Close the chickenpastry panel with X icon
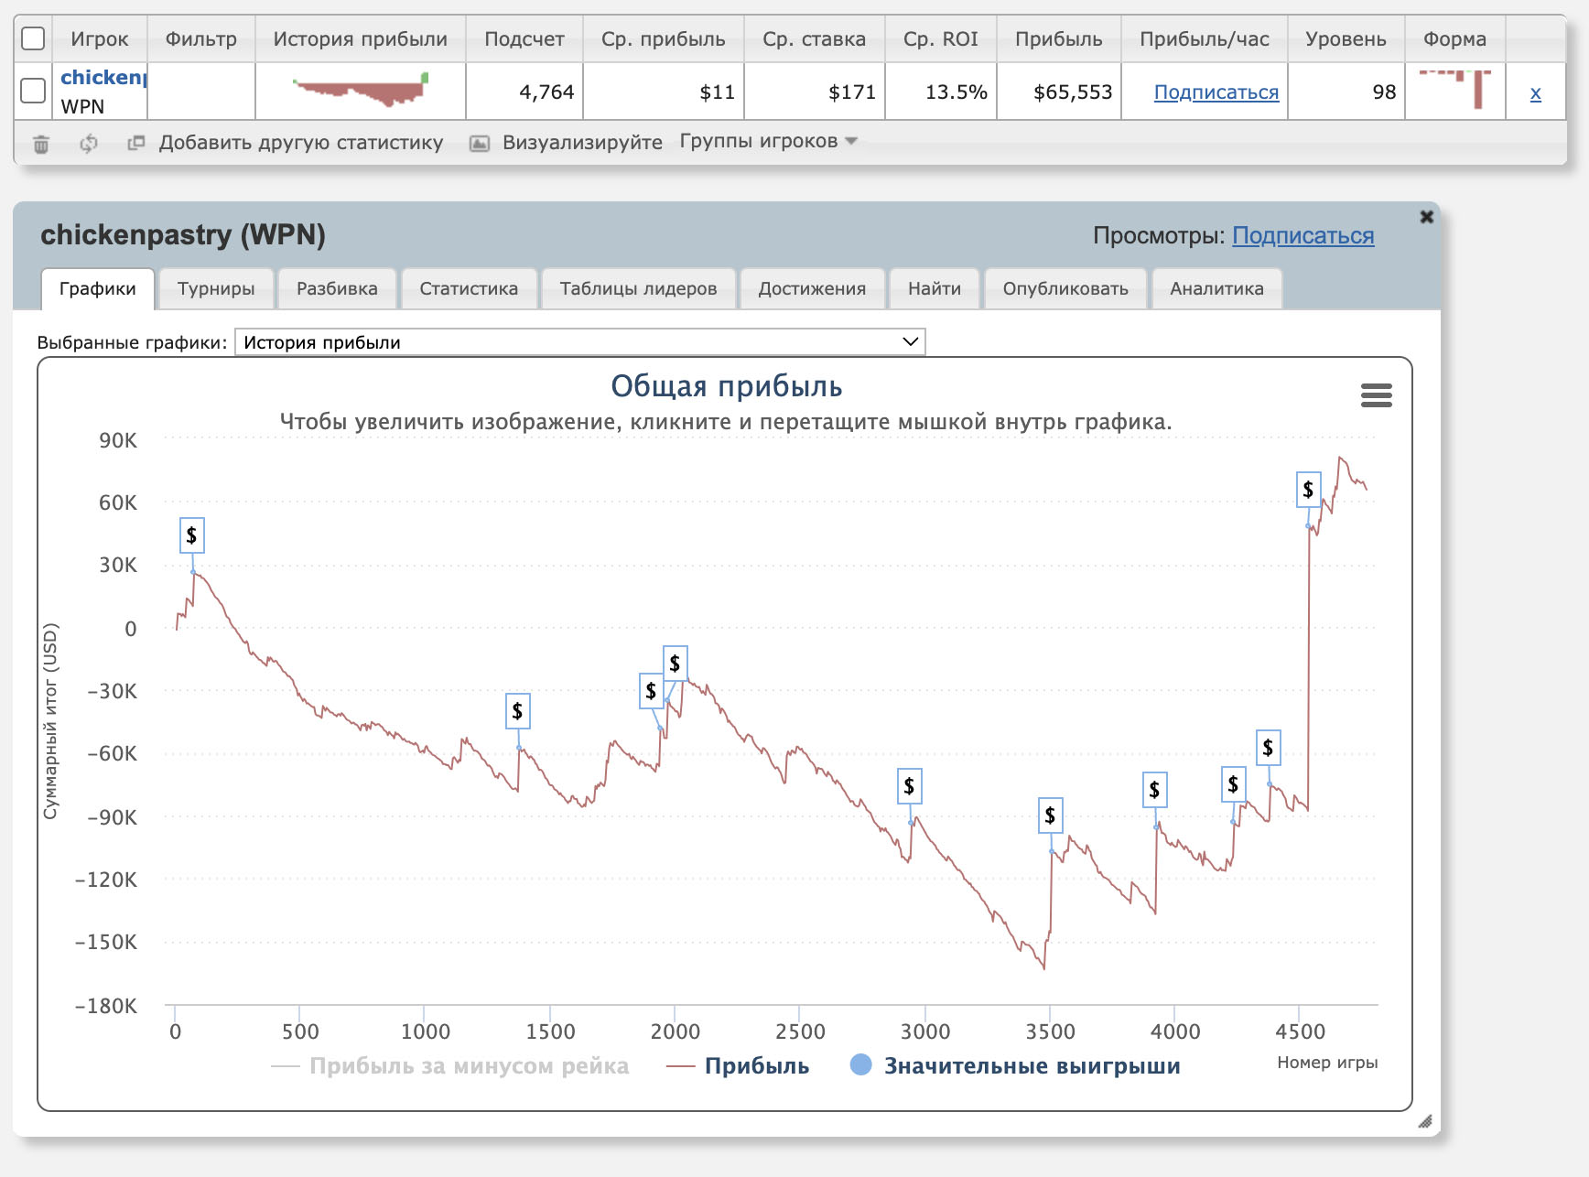Viewport: 1589px width, 1177px height. point(1426,217)
